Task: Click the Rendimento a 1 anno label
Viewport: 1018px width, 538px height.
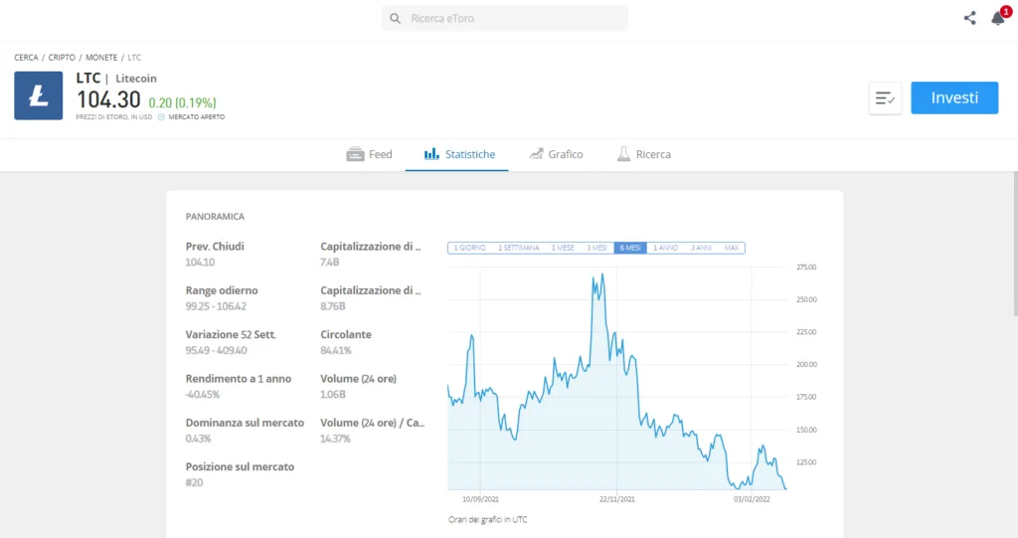Action: pos(239,379)
